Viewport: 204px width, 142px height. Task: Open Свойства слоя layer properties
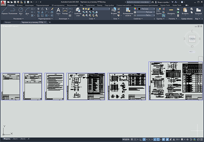tap(78, 12)
